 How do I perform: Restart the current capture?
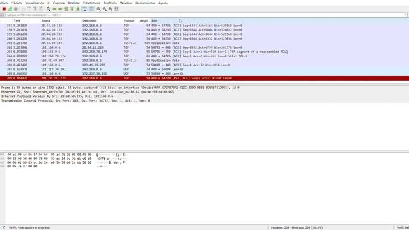click(x=10, y=9)
